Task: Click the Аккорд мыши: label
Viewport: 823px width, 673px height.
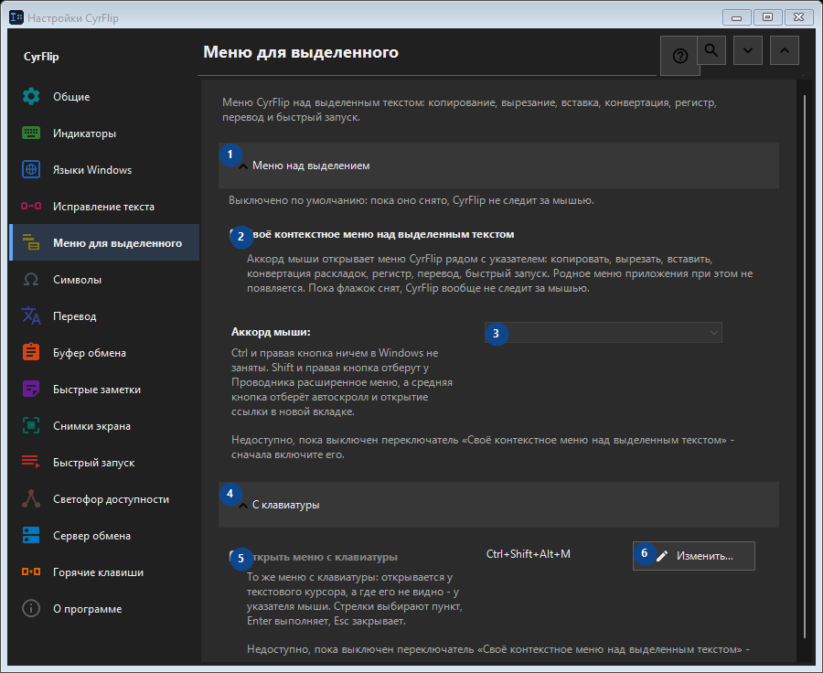Action: (x=271, y=332)
